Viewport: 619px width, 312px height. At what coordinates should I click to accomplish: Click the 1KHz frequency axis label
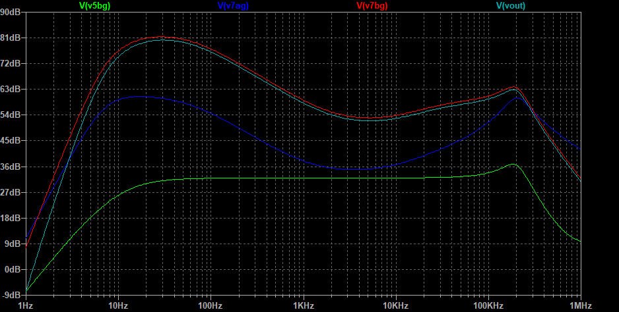click(303, 305)
